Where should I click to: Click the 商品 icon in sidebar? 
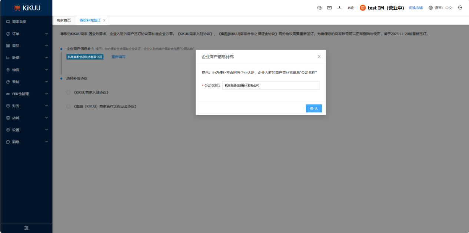(x=8, y=46)
